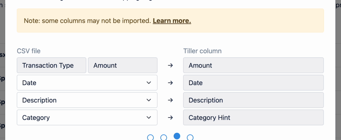Click the arrow between the Date fields
Viewport: 341px width, 140px height.
[x=170, y=83]
